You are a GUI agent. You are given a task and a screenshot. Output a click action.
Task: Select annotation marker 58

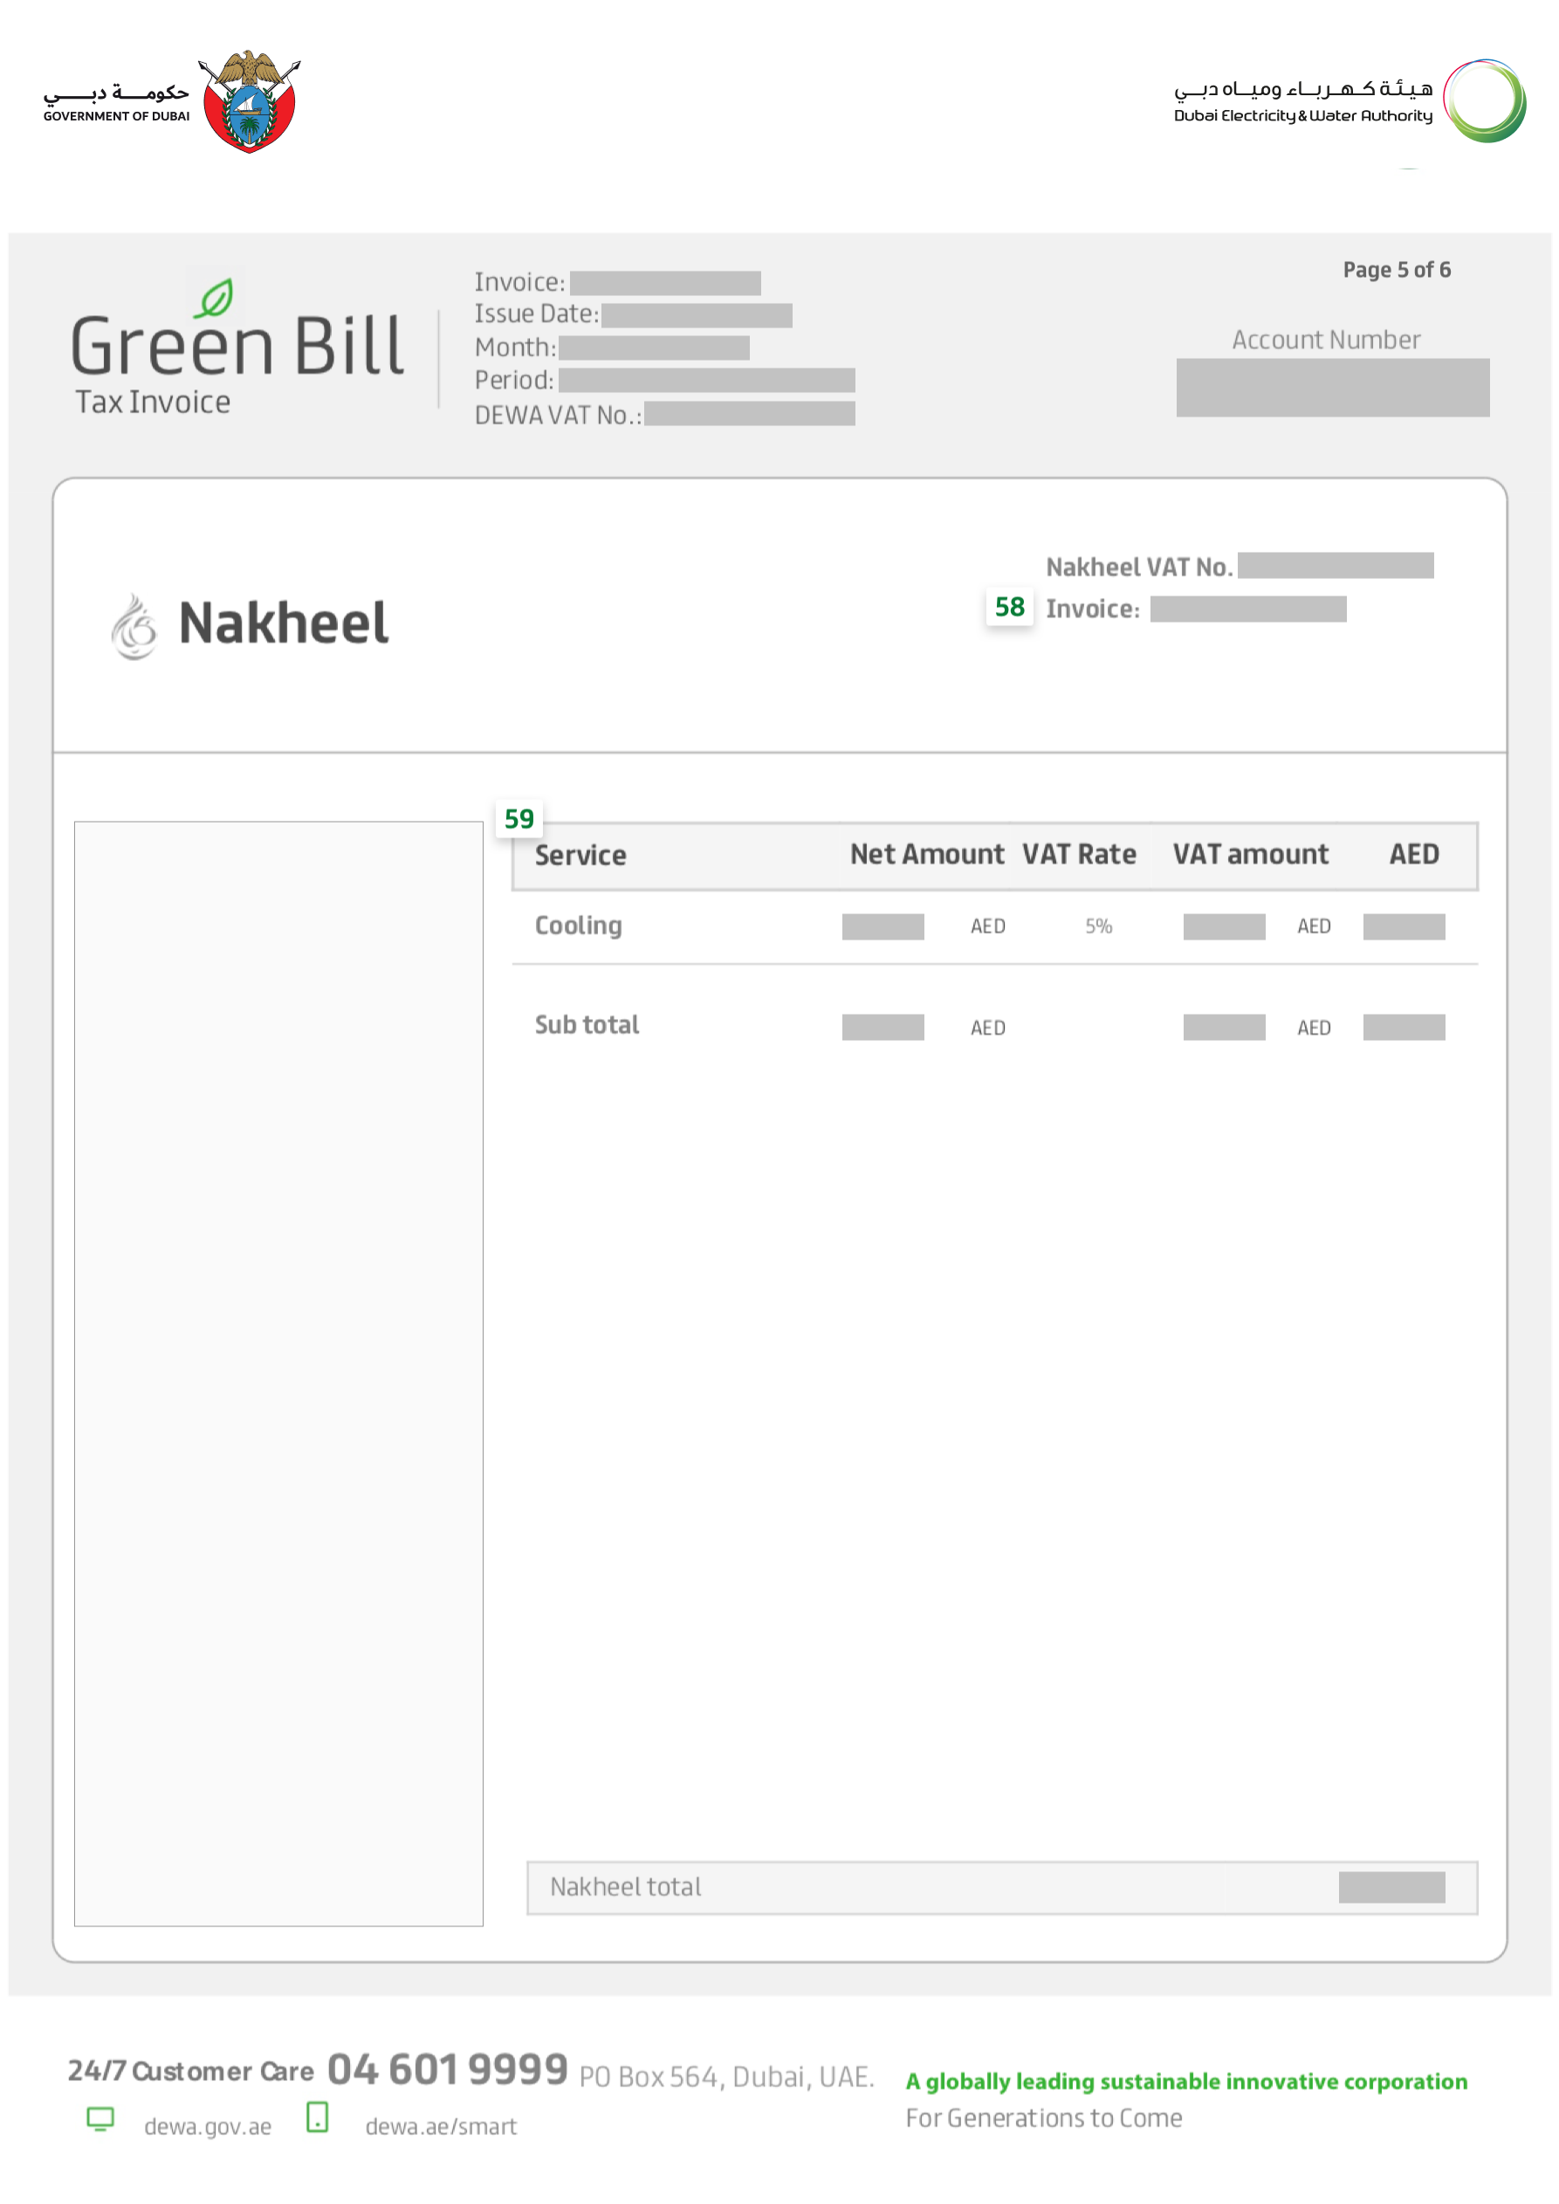(1009, 607)
